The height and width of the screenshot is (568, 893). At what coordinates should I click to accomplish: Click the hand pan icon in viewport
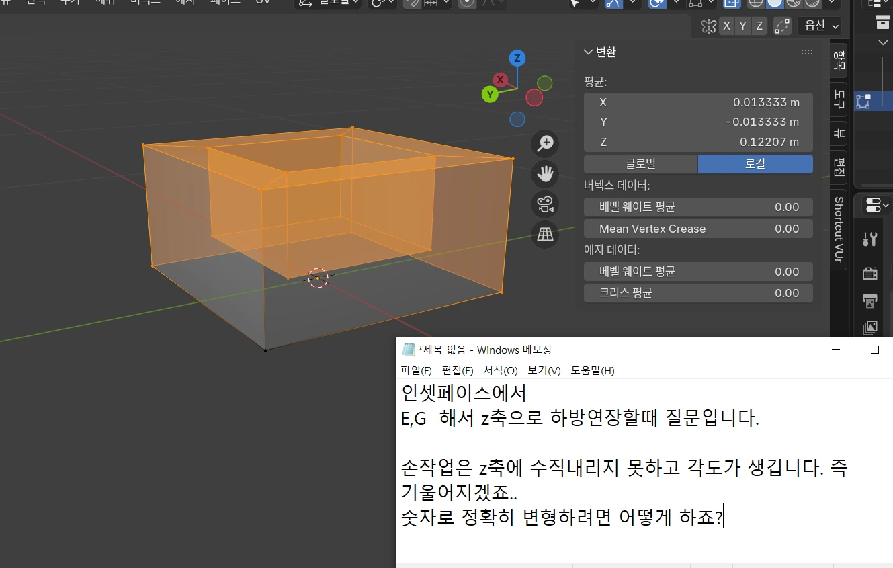click(x=545, y=174)
